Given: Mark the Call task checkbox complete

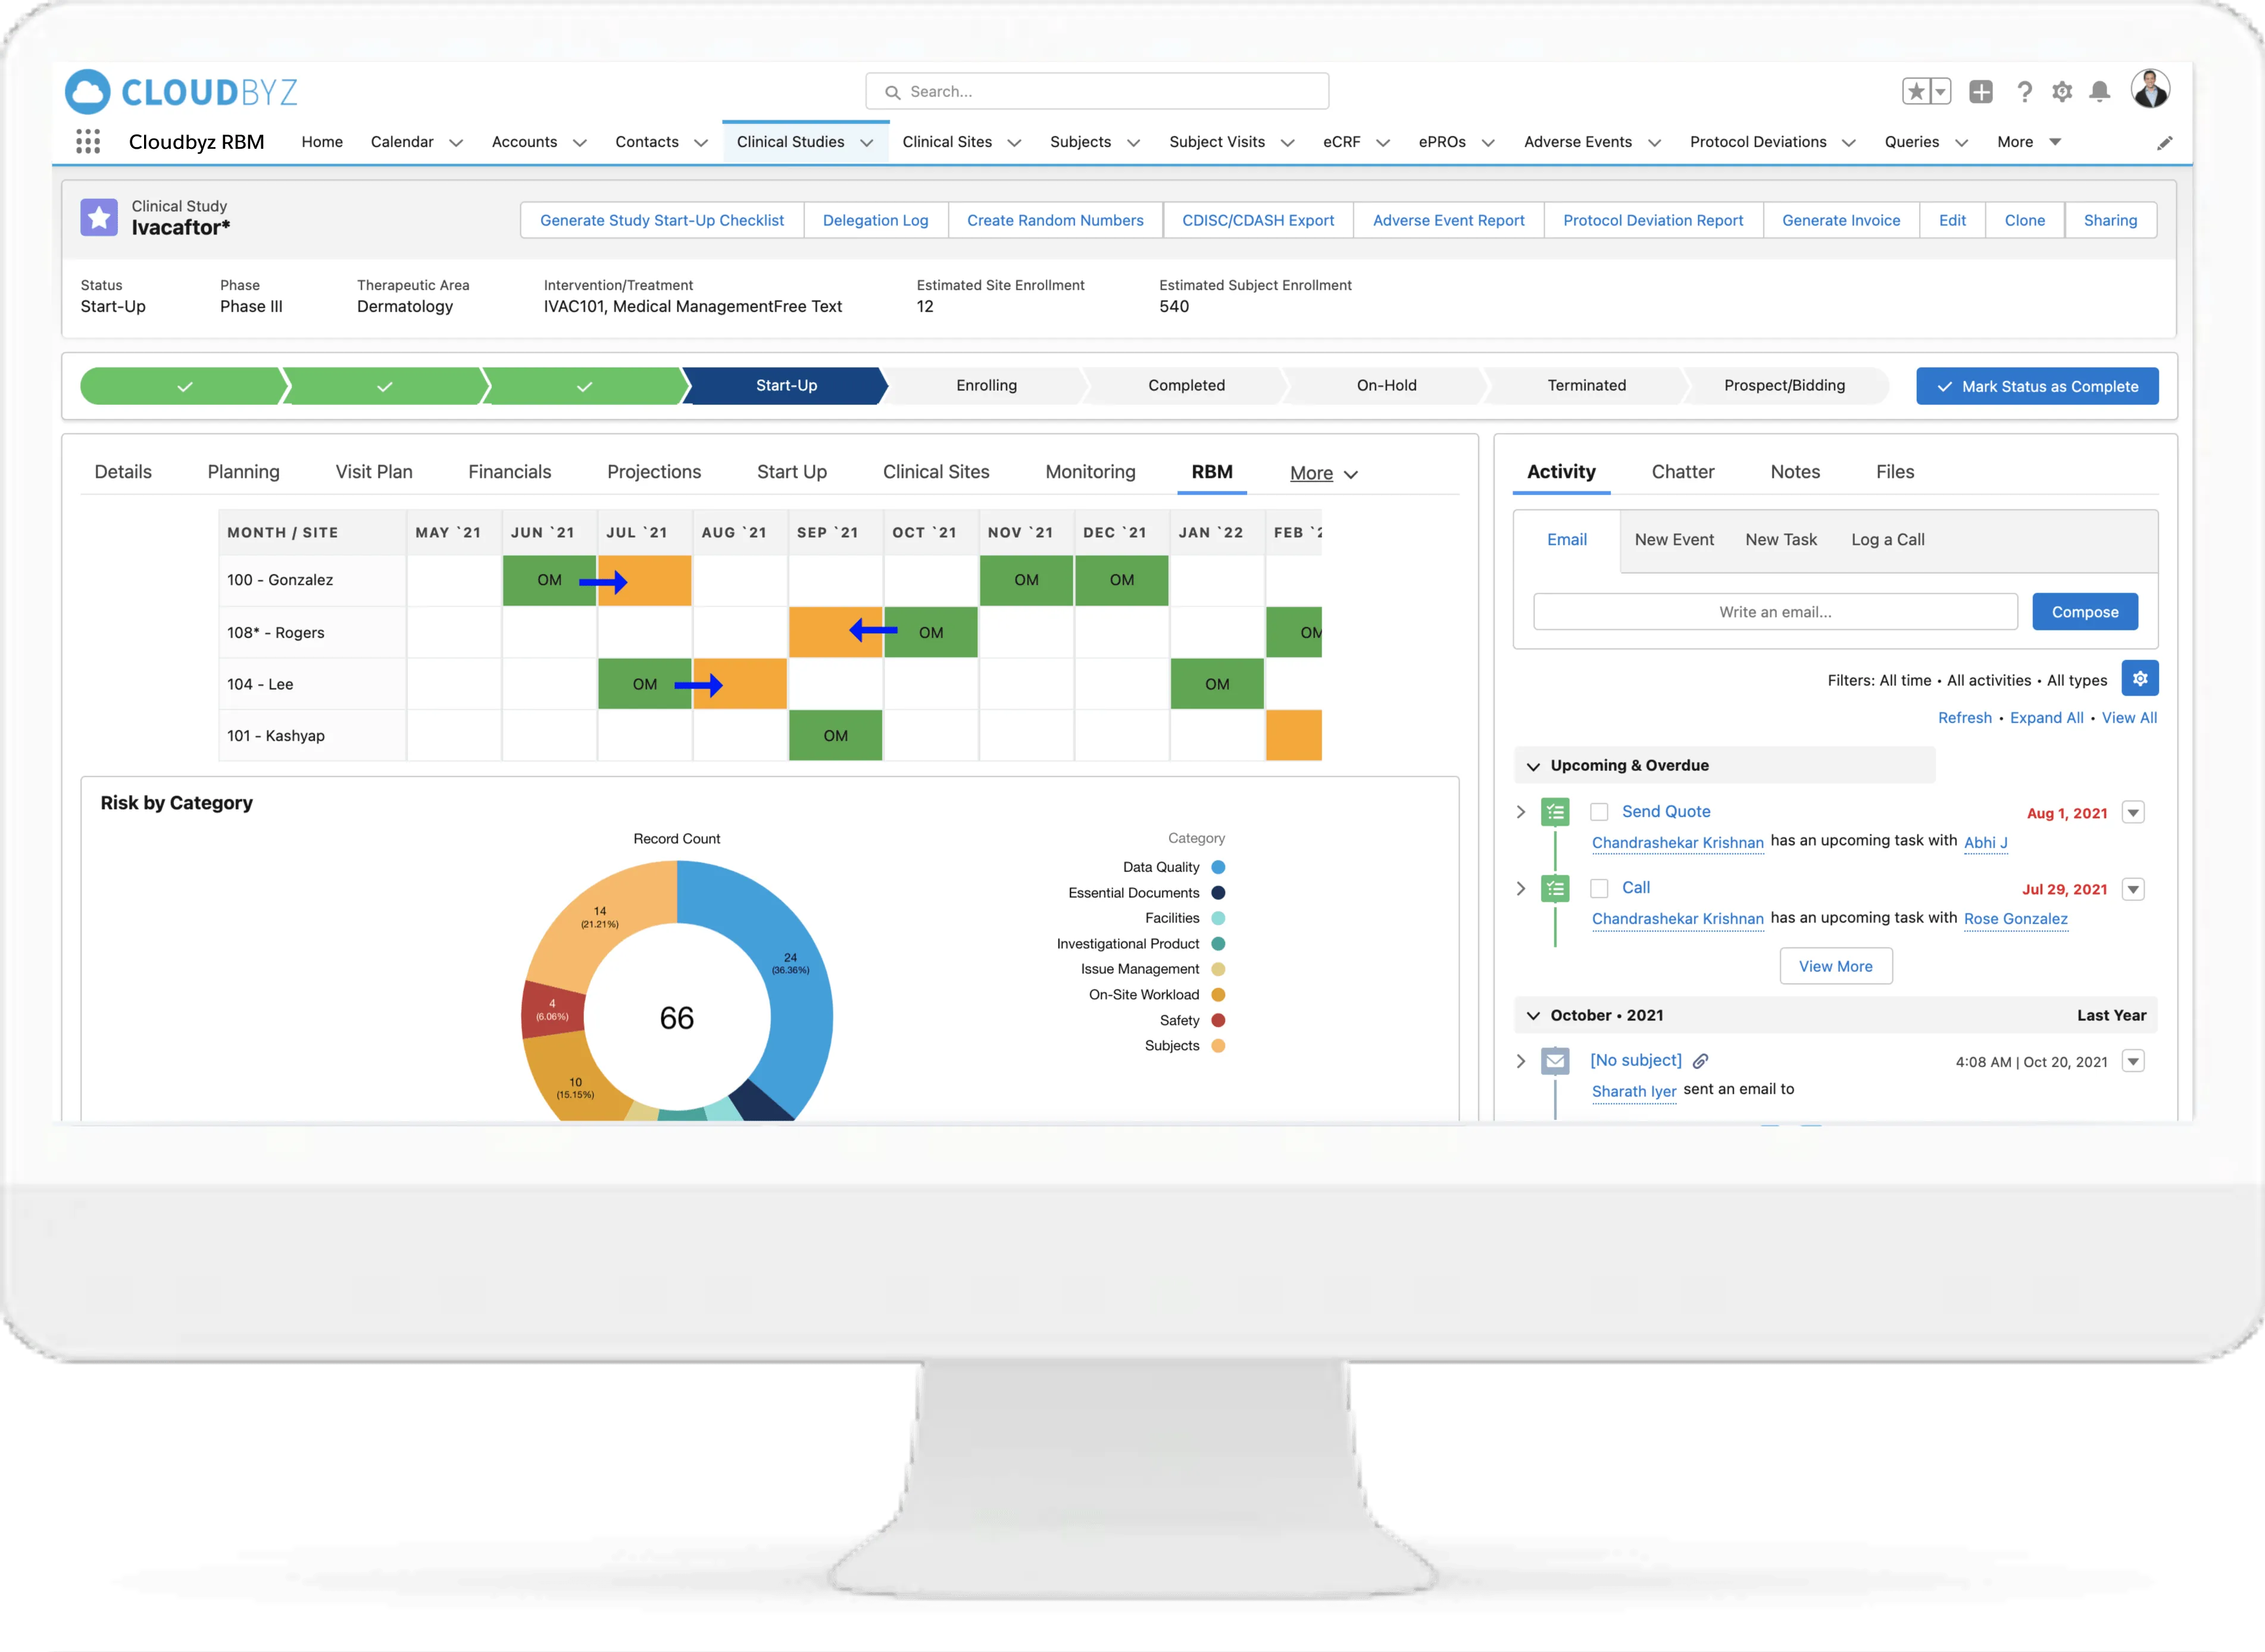Looking at the screenshot, I should pos(1600,888).
